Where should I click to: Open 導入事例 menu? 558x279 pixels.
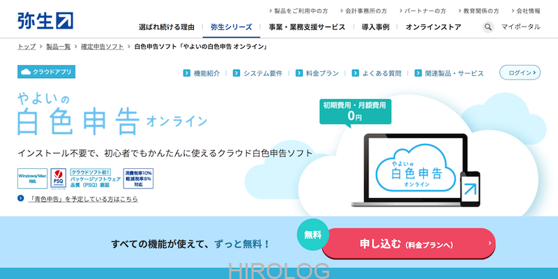point(375,27)
